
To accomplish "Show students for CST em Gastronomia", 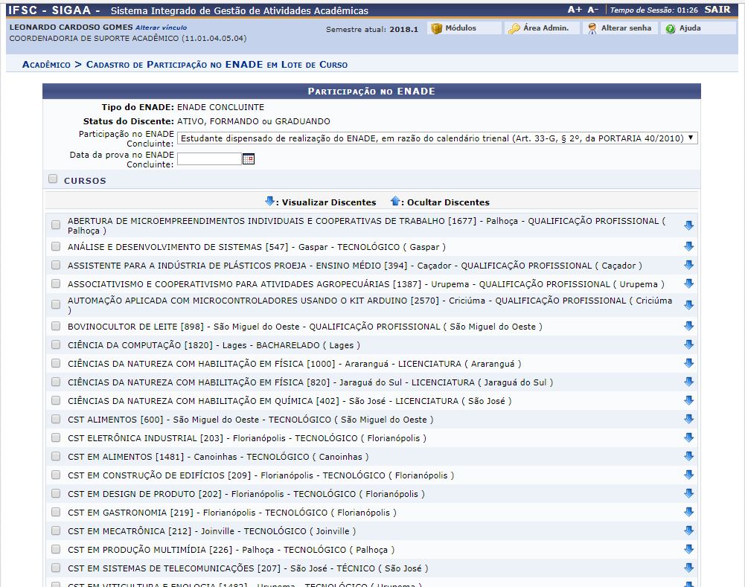I will tap(688, 513).
